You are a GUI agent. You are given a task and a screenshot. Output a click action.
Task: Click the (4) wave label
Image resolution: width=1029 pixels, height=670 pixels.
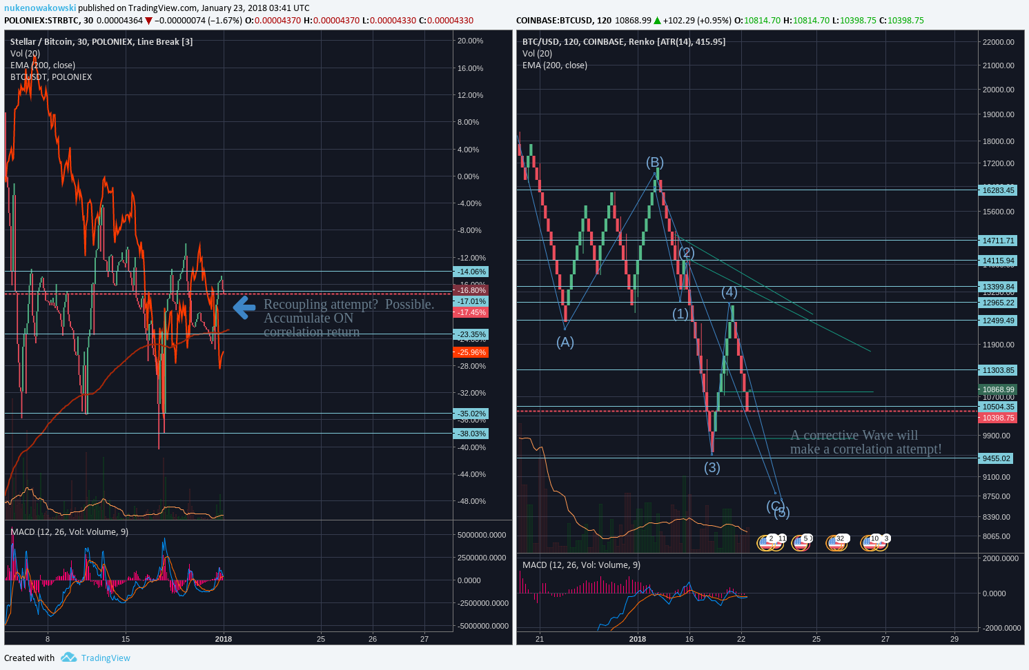[729, 292]
